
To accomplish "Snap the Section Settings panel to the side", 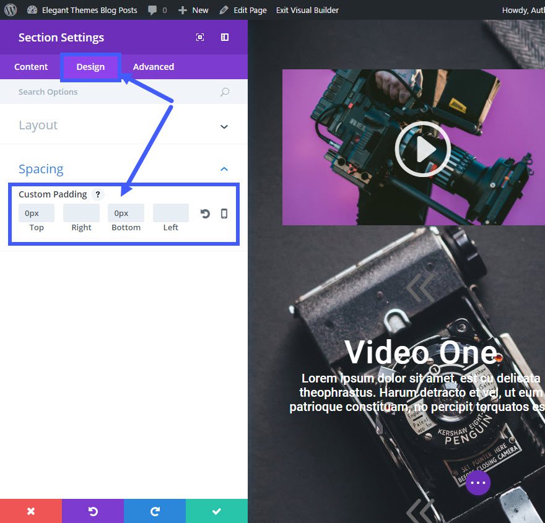I will tap(224, 37).
